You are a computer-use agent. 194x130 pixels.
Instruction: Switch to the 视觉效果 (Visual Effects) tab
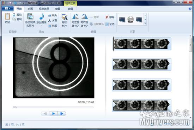coord(44,9)
